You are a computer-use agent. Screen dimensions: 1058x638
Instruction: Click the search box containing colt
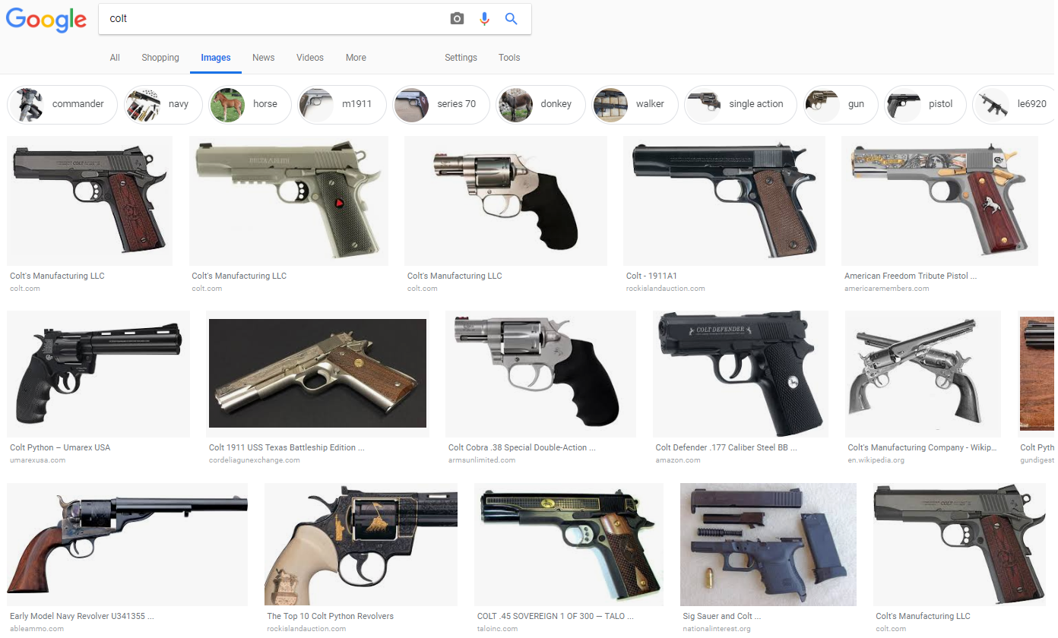(274, 19)
